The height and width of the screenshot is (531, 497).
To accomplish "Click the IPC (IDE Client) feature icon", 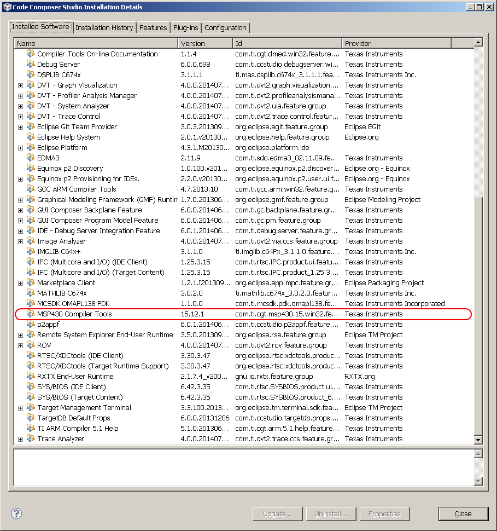I will coord(31,262).
